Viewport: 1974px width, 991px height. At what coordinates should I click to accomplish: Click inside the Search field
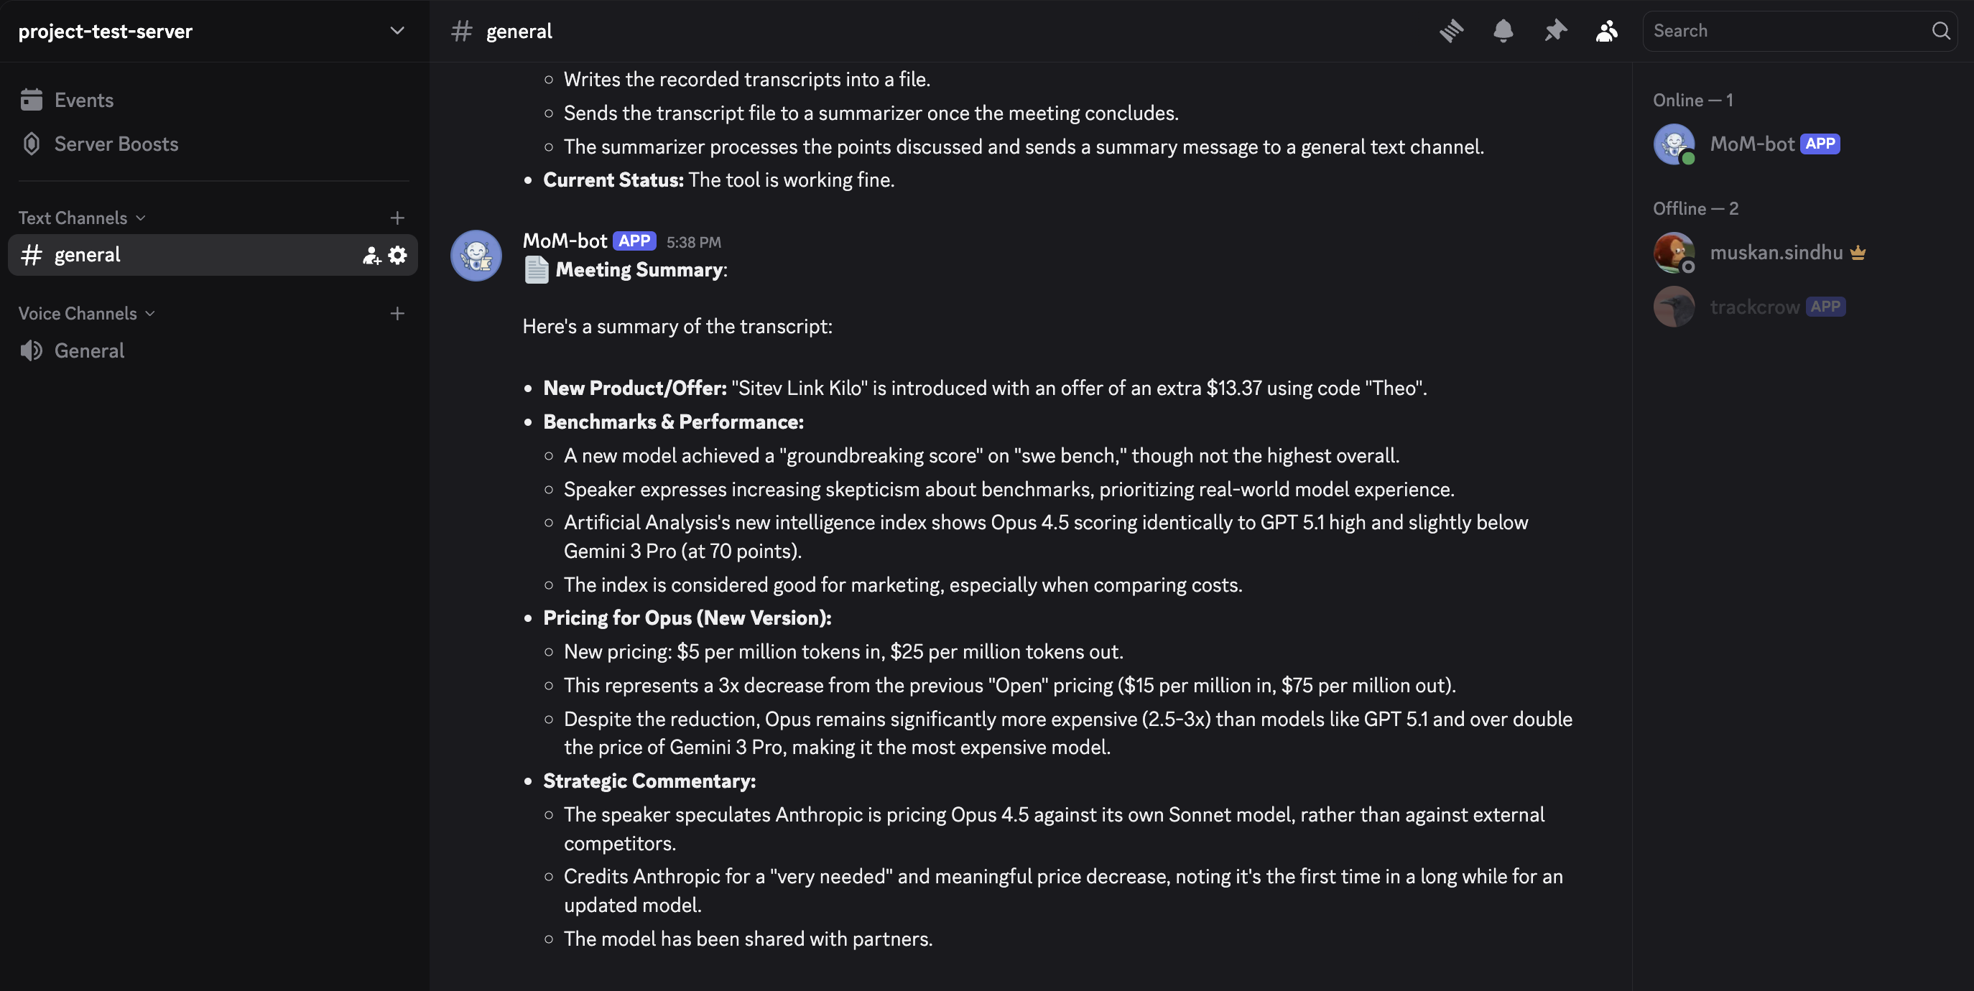(1786, 31)
